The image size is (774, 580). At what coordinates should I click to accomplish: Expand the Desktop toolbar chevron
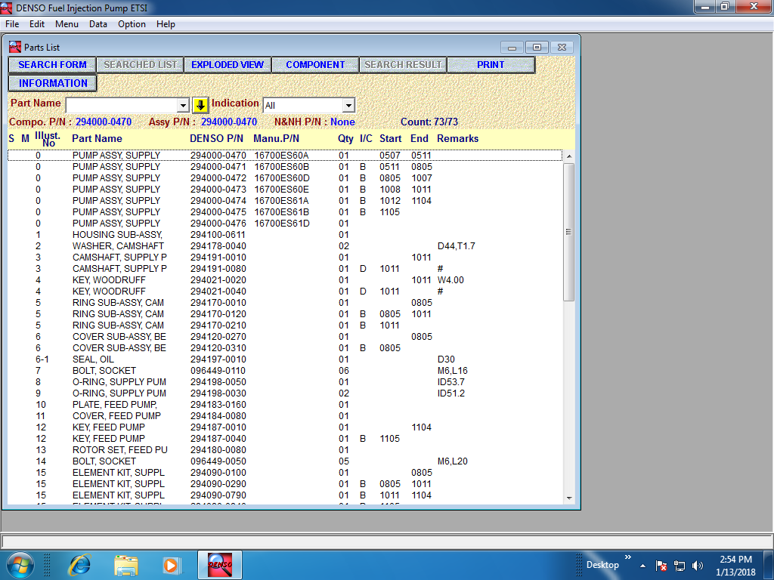(628, 557)
